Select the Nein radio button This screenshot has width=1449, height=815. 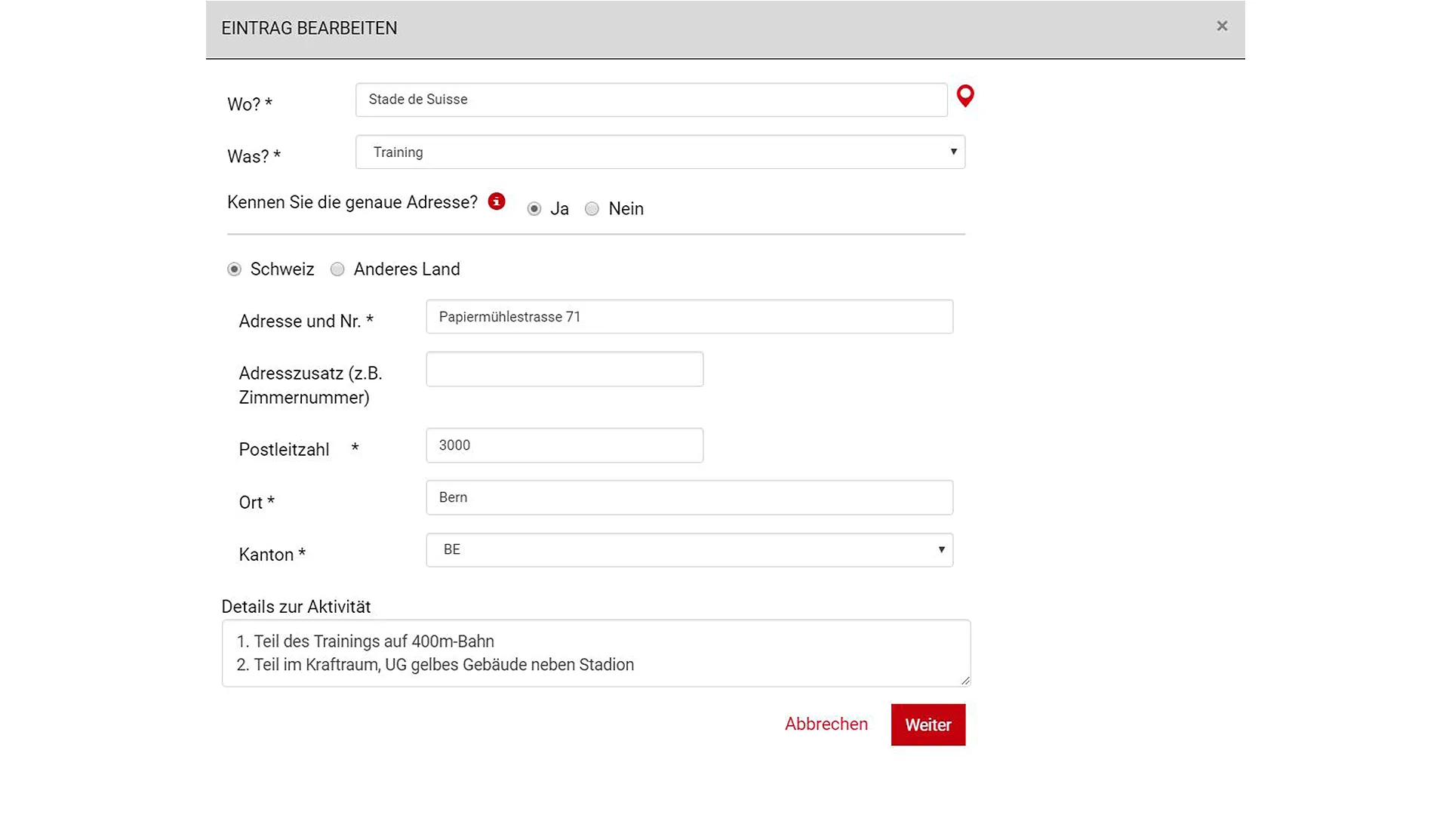click(x=592, y=209)
